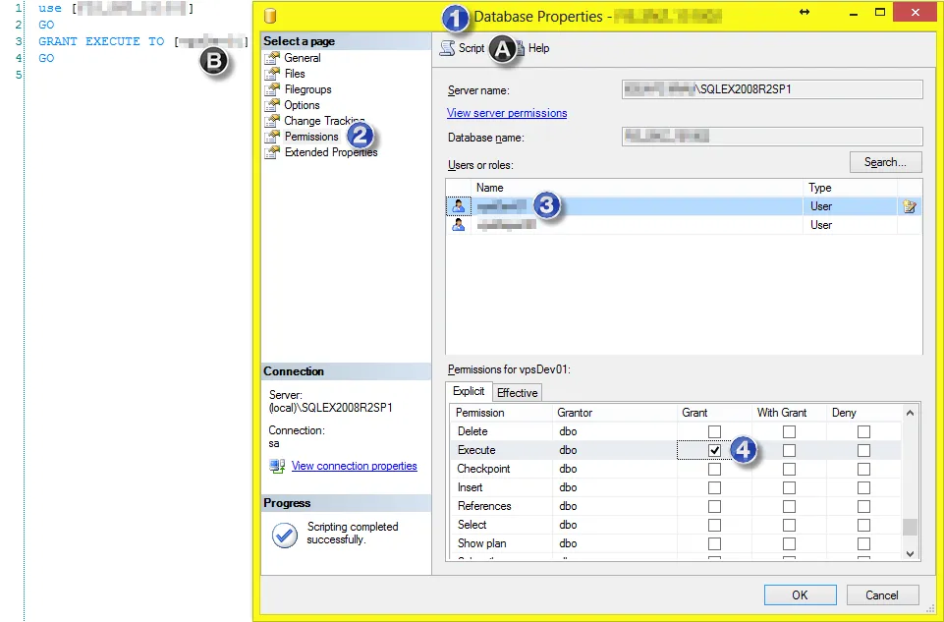Image resolution: width=944 pixels, height=622 pixels.
Task: Click the 'use' keyword in the query editor
Action: click(50, 9)
